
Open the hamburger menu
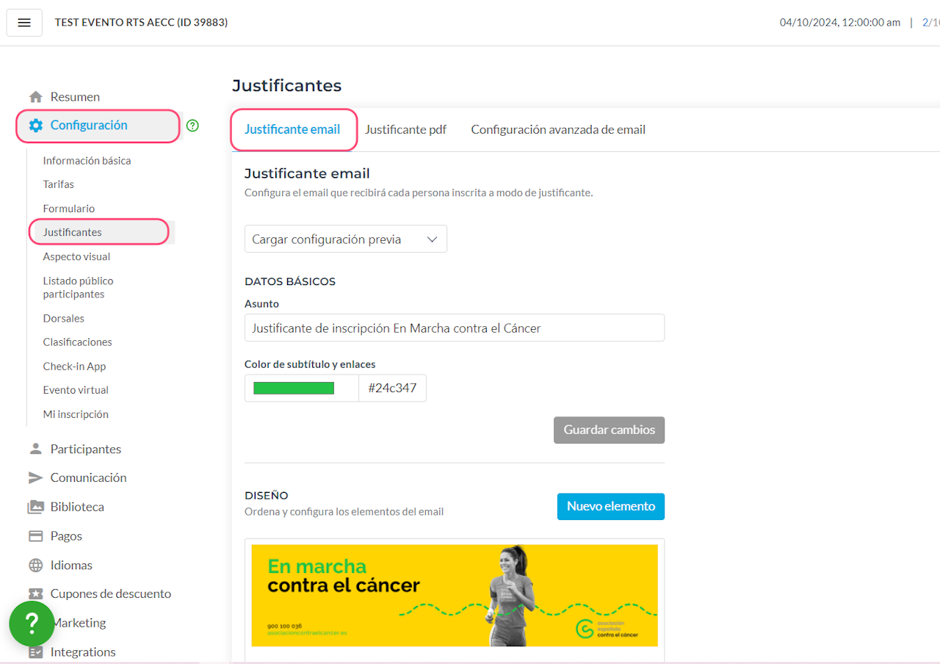(24, 23)
